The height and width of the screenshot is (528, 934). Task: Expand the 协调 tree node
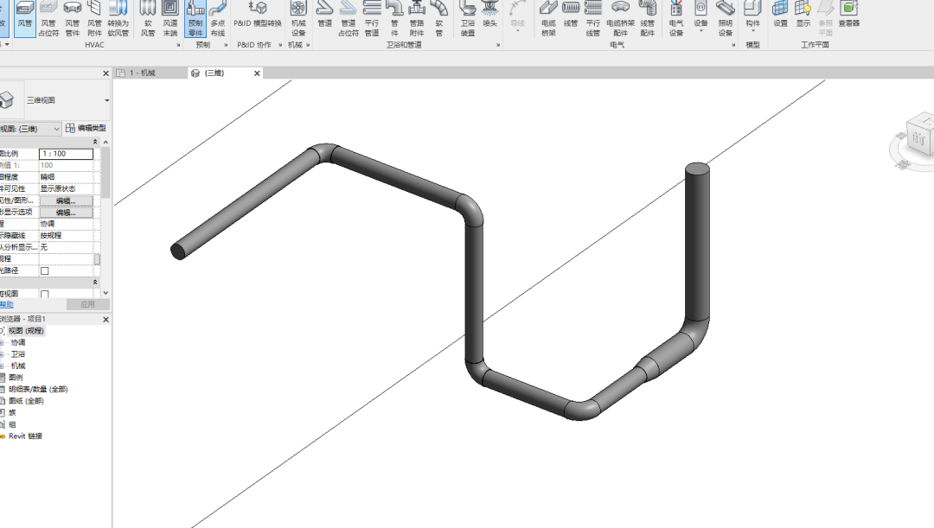tap(2, 343)
